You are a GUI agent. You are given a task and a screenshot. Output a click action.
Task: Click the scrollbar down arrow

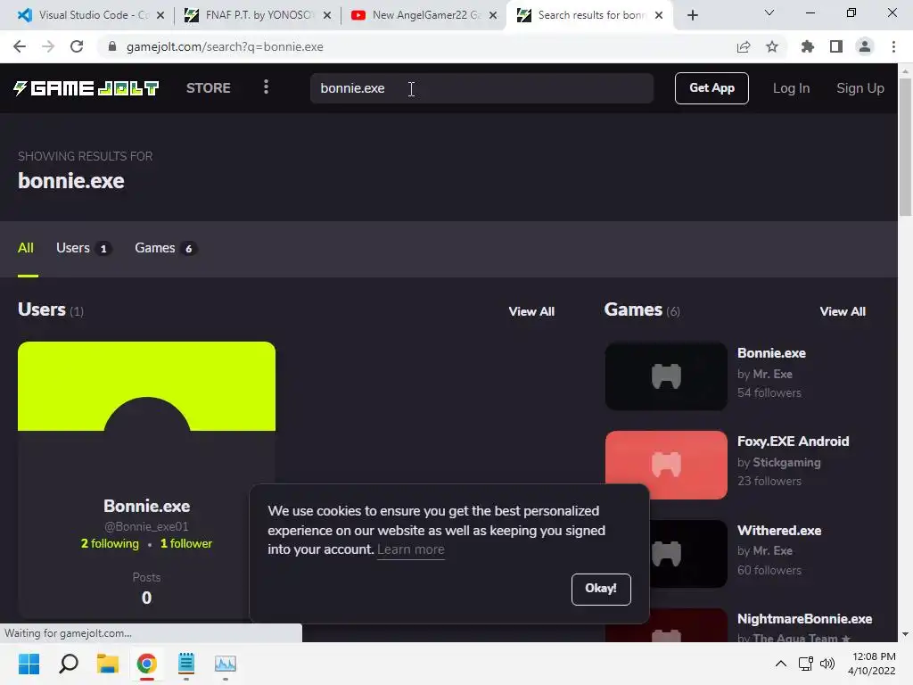905,634
